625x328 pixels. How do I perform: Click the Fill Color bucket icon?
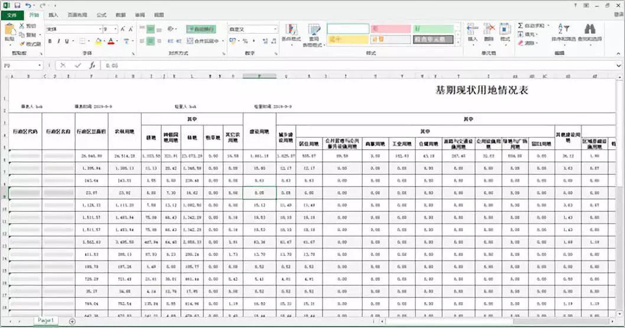pyautogui.click(x=99, y=41)
